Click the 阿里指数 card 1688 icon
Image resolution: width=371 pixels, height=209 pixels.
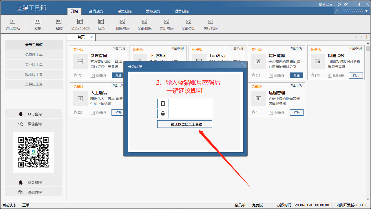pos(318,61)
